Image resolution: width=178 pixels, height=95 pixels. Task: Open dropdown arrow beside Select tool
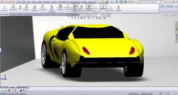pos(123,2)
